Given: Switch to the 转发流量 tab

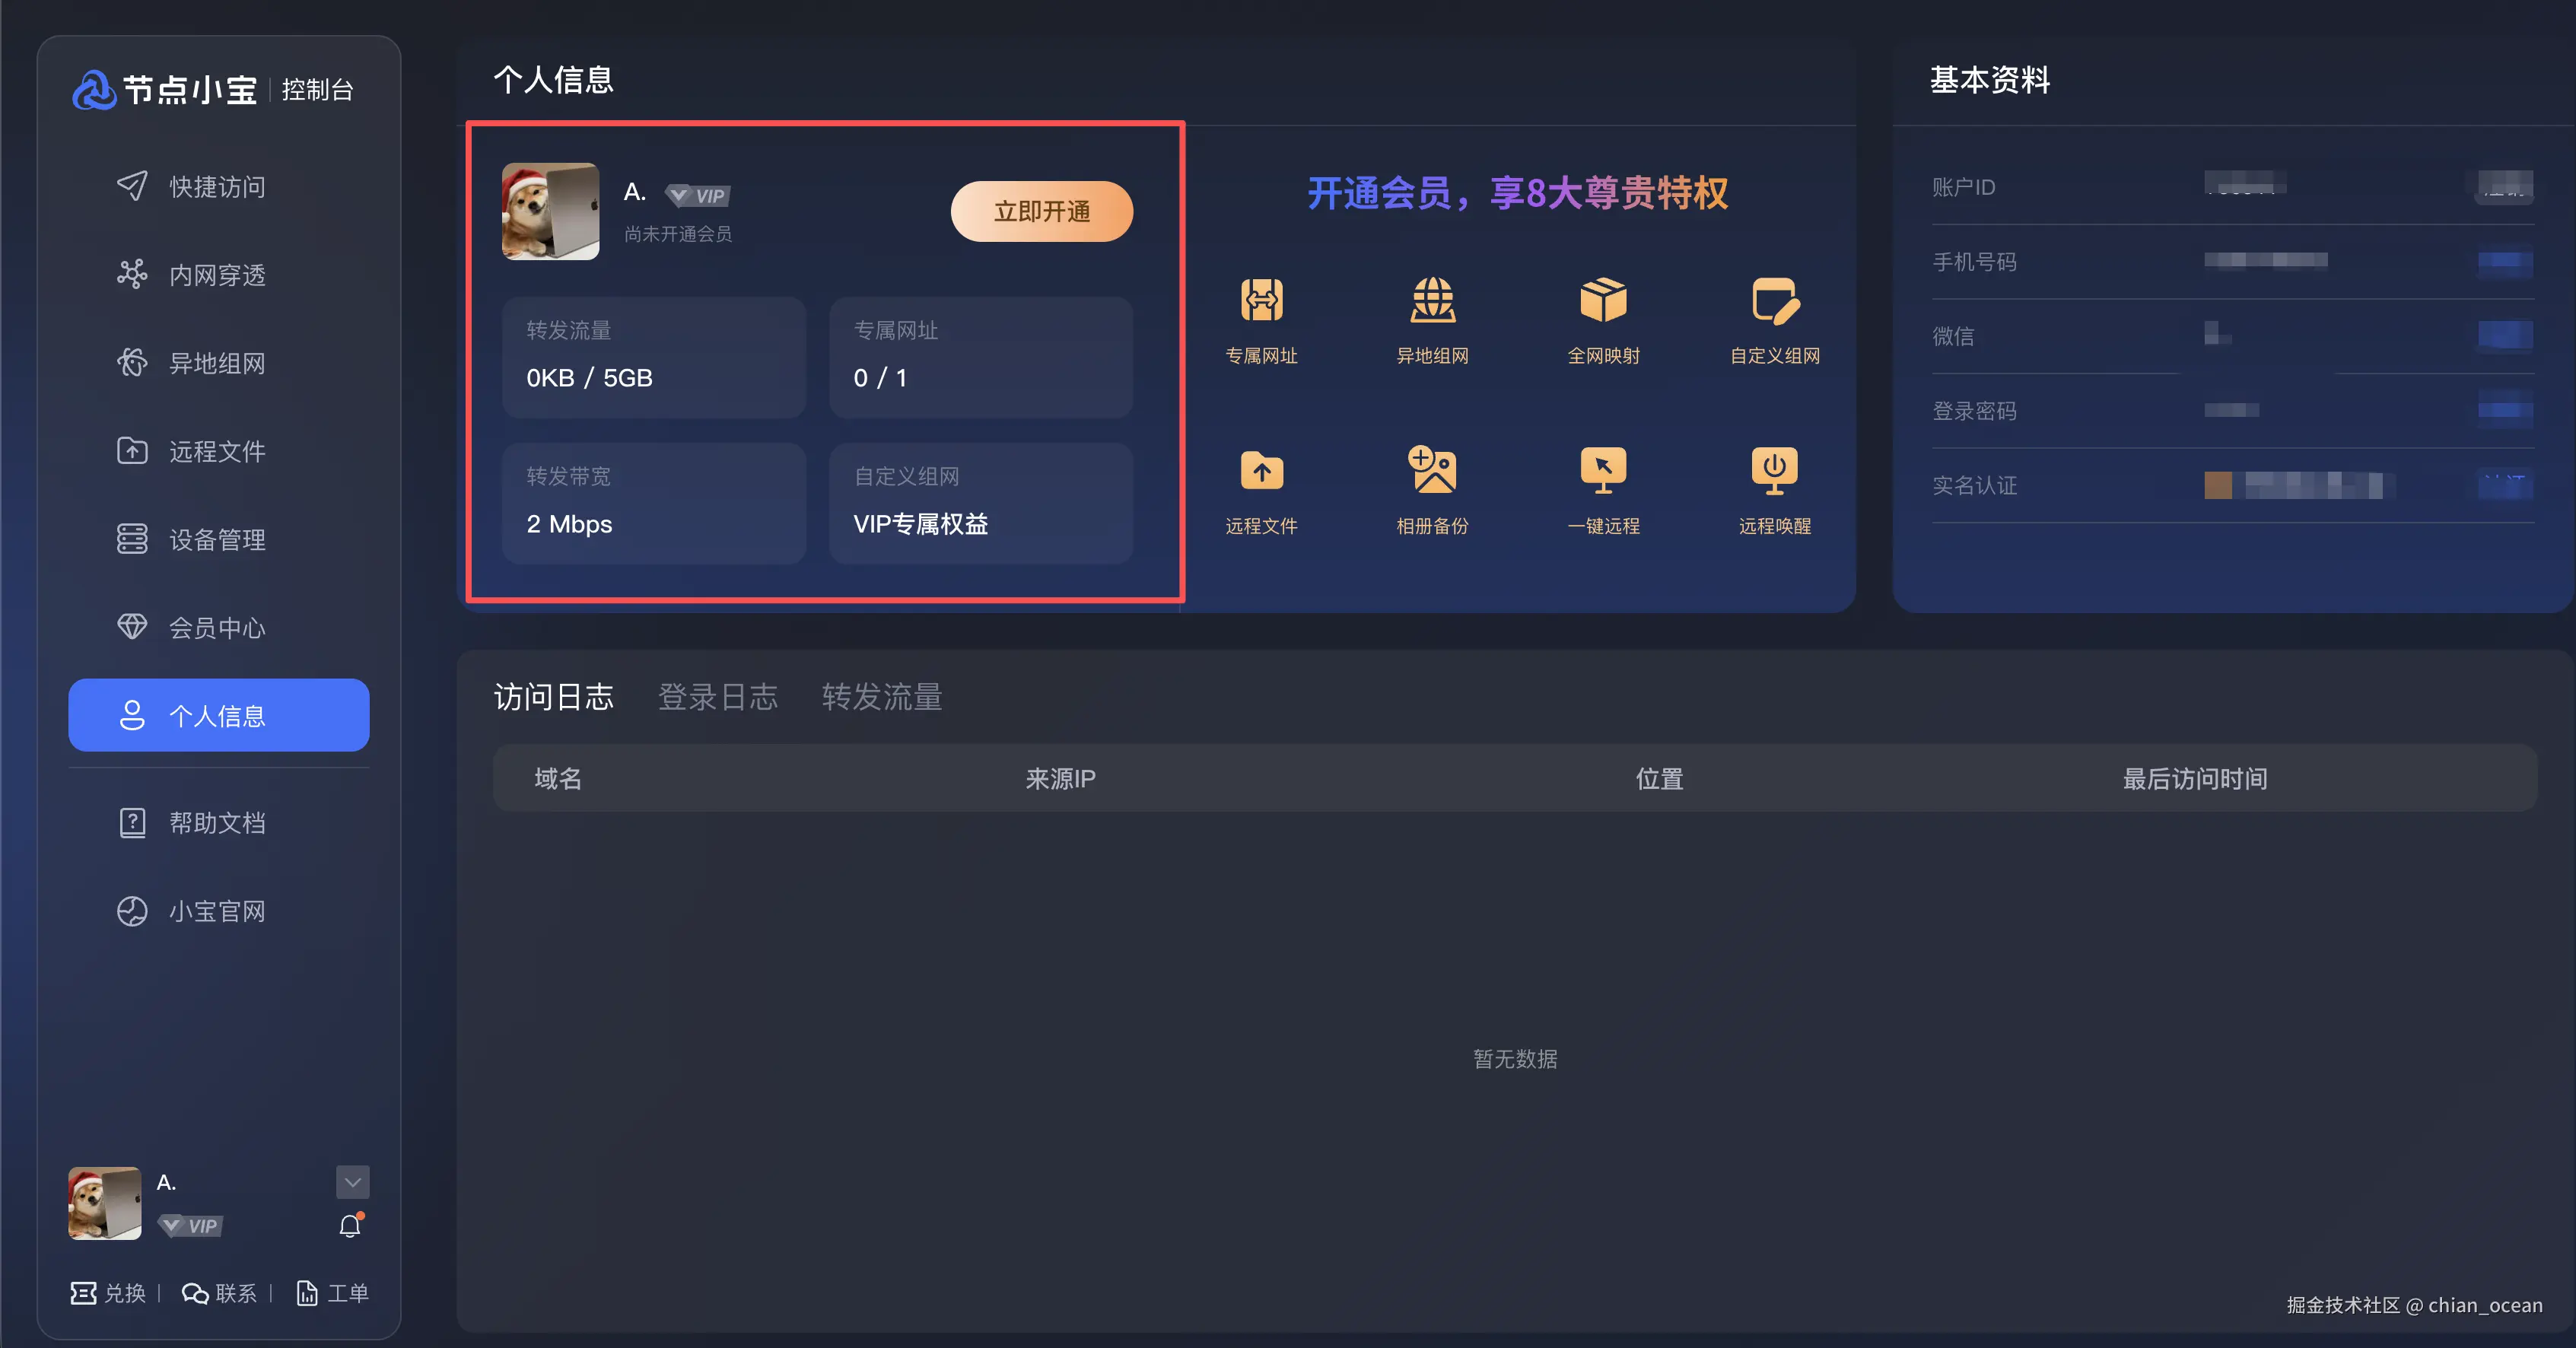Looking at the screenshot, I should click(881, 697).
